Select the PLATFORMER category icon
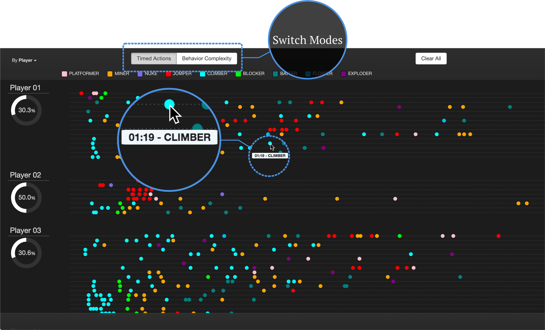 64,74
